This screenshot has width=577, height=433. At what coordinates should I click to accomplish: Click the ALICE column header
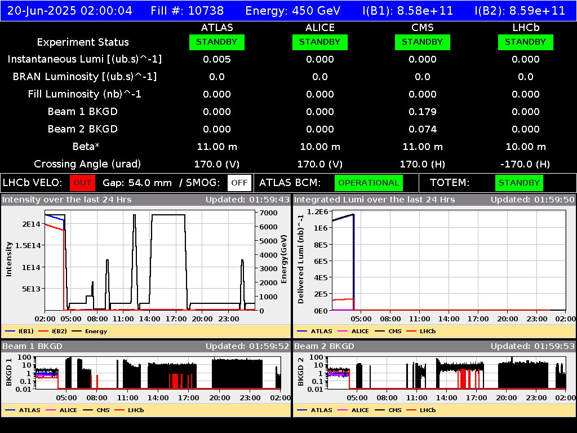click(320, 28)
